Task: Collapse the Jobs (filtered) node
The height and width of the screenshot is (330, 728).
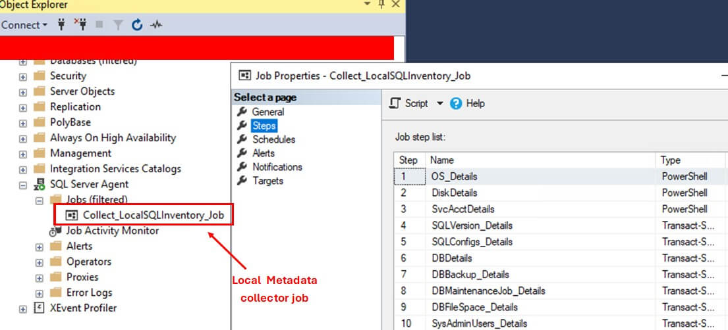Action: 40,200
